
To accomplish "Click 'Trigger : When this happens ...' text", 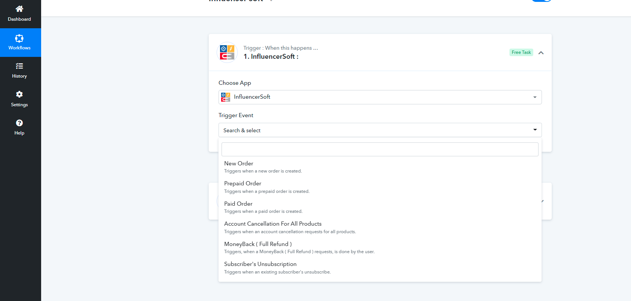I will (x=281, y=48).
